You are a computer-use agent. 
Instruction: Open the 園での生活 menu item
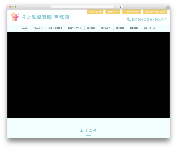(x=105, y=28)
